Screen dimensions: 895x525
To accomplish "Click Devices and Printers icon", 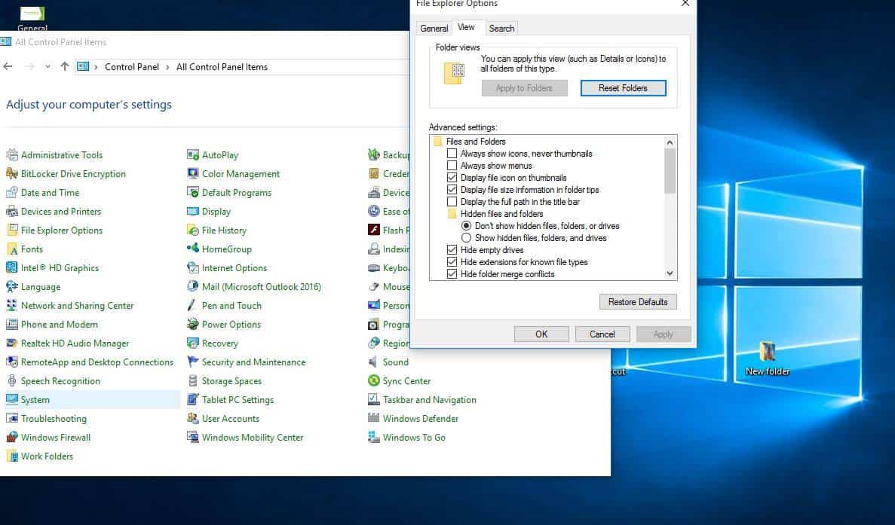I will (12, 211).
